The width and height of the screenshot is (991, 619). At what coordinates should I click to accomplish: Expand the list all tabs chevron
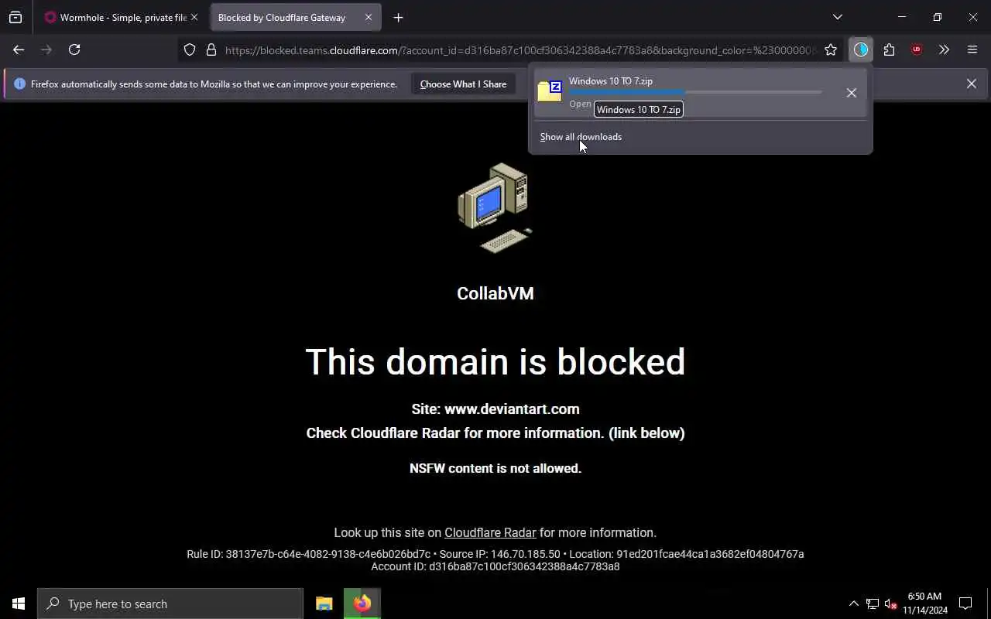[x=837, y=17]
